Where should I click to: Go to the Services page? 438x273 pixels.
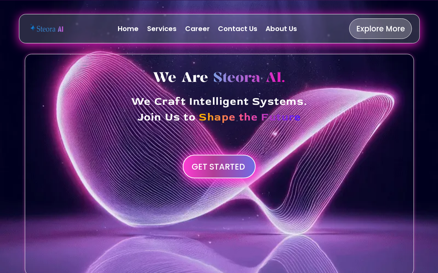[x=162, y=29]
